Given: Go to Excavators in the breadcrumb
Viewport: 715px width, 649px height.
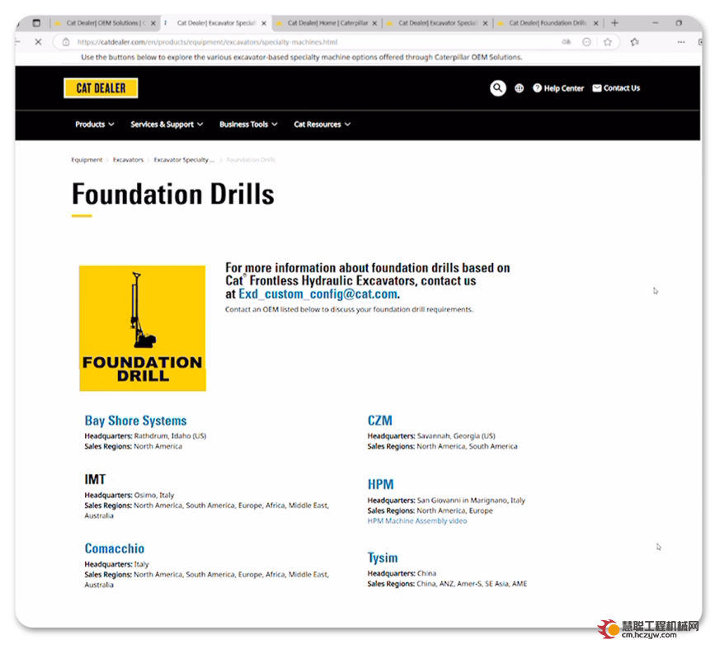Looking at the screenshot, I should tap(128, 160).
